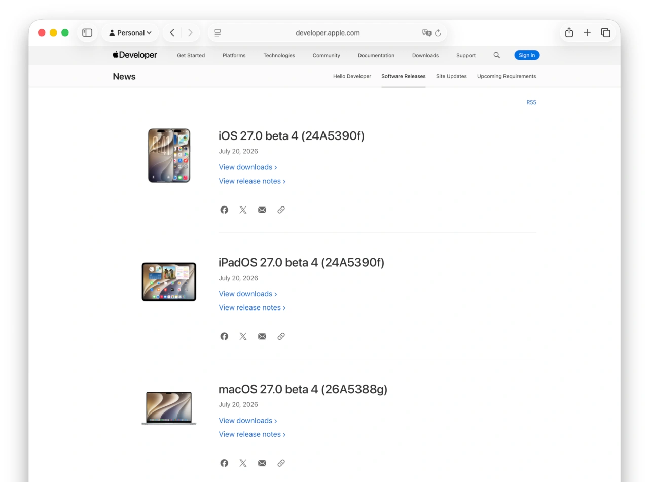The width and height of the screenshot is (649, 482).
Task: Open the Support menu
Action: pos(465,55)
